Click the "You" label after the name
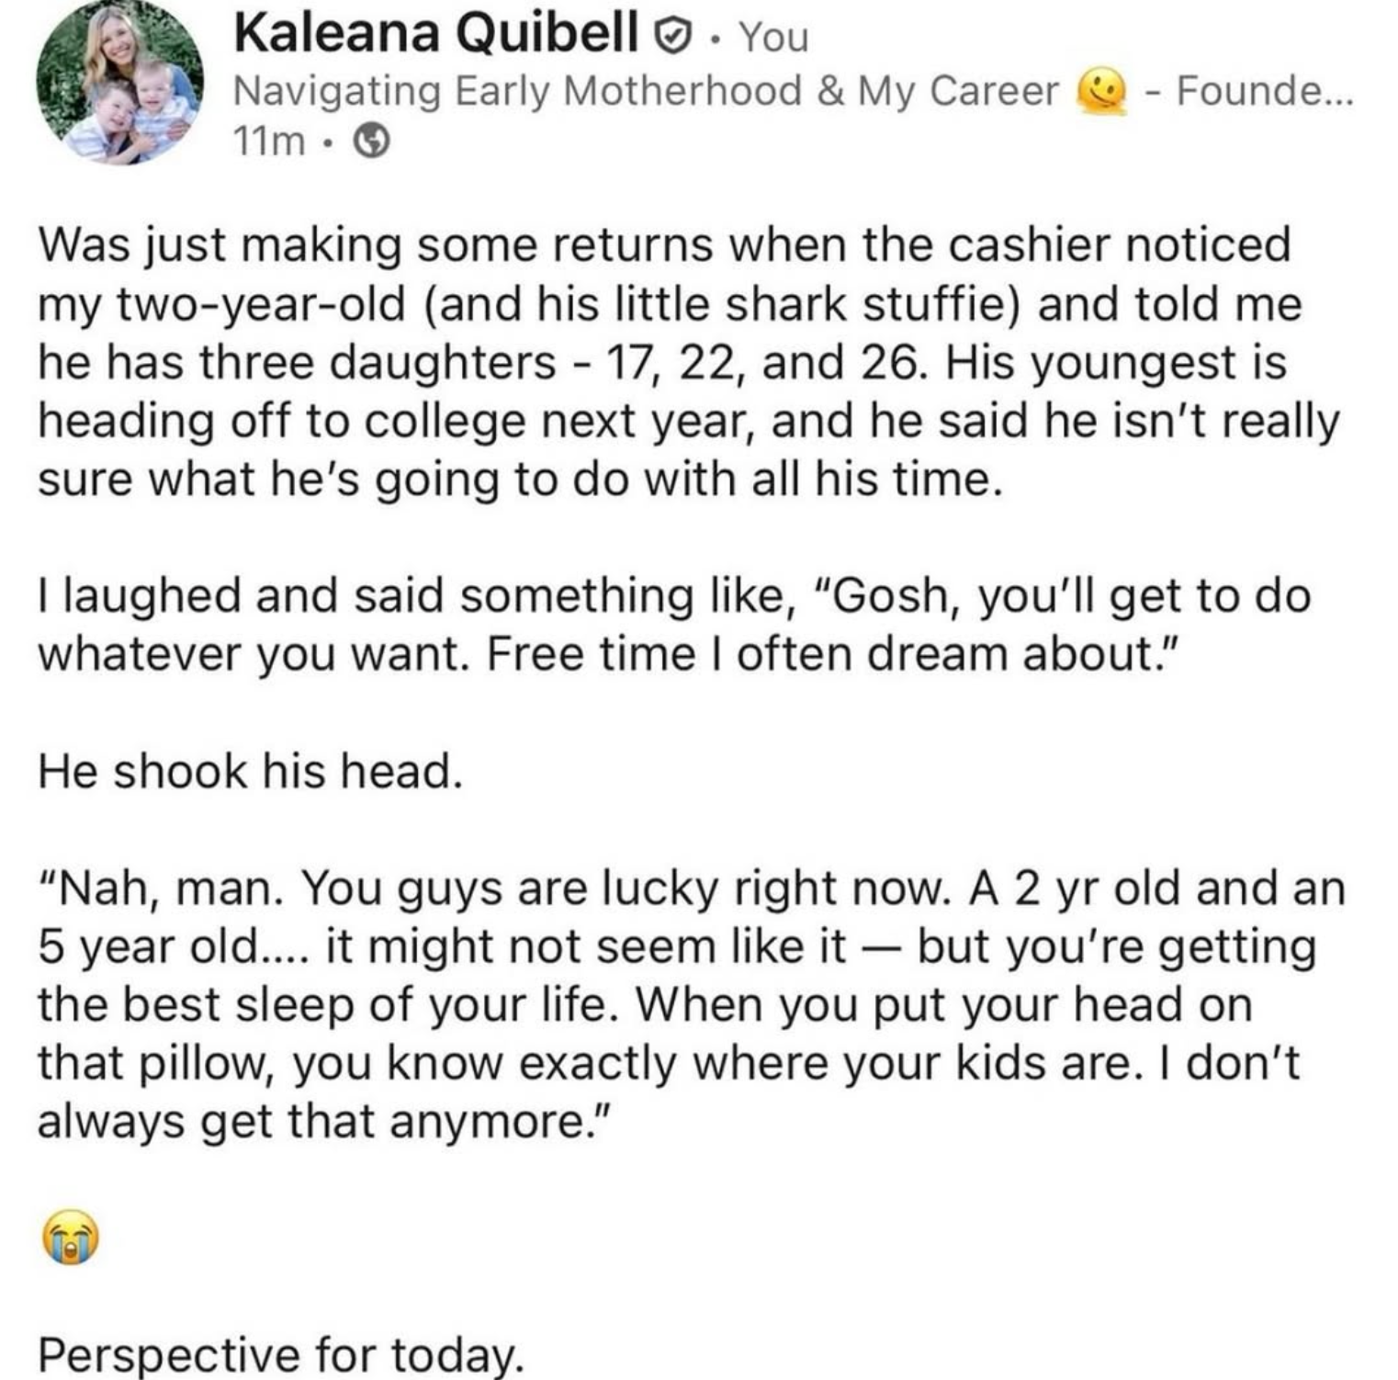The width and height of the screenshot is (1398, 1380). [x=773, y=37]
